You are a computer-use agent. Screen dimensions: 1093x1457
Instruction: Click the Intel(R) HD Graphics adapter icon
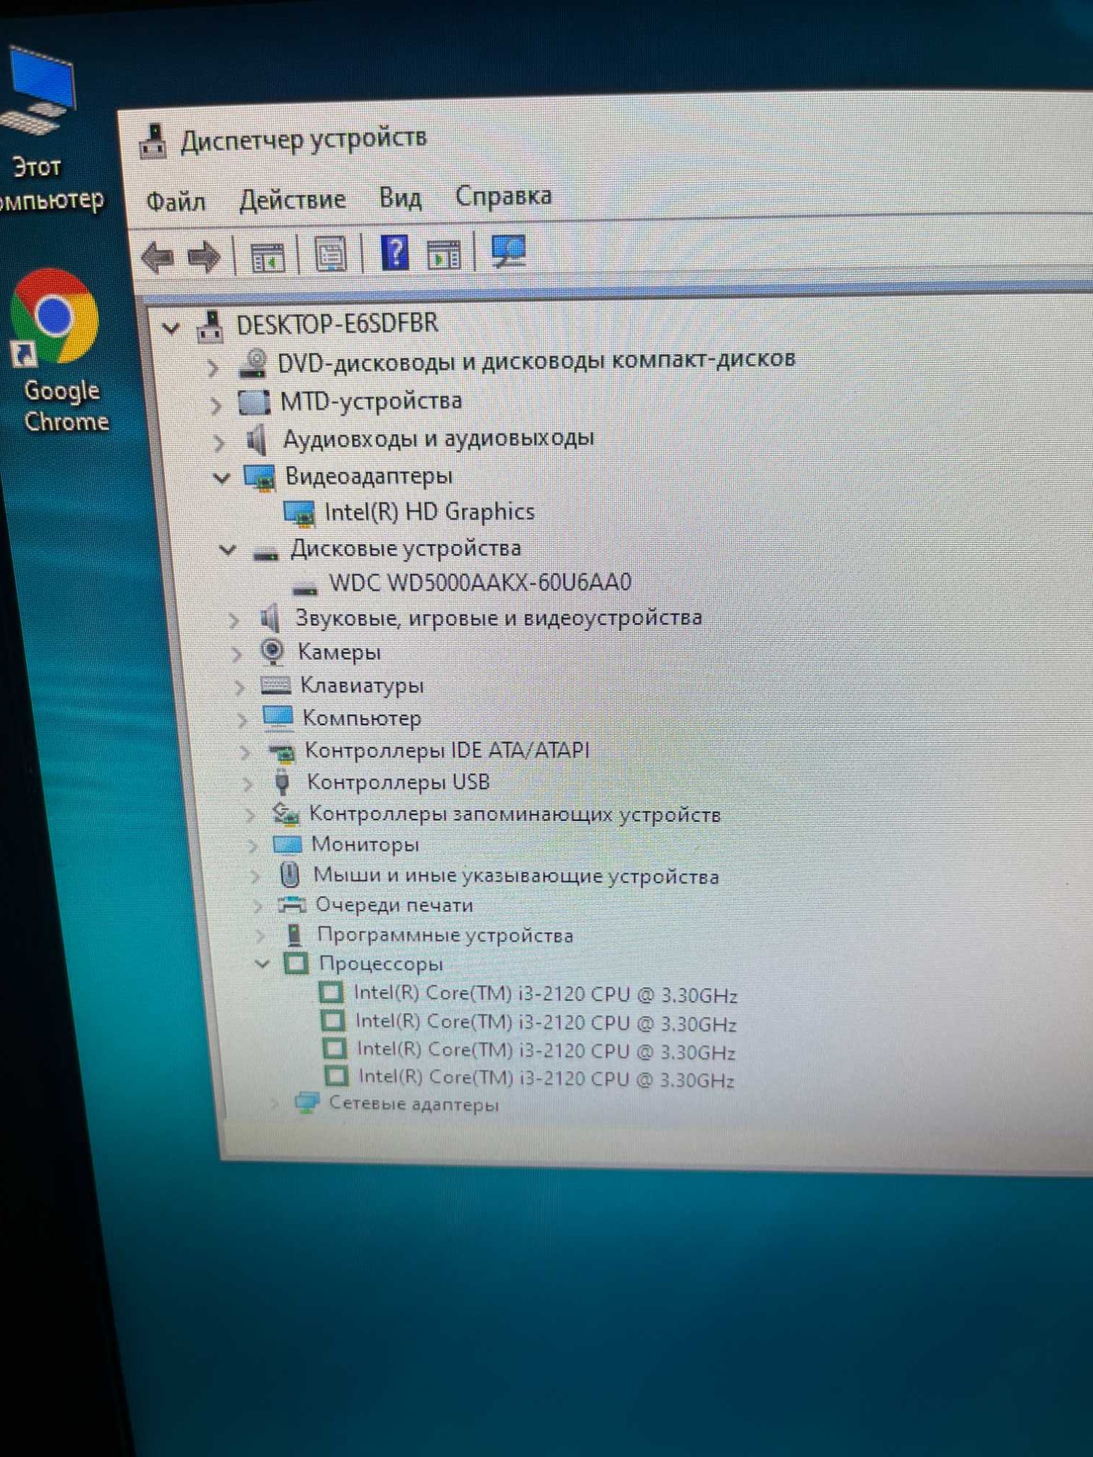coord(299,514)
